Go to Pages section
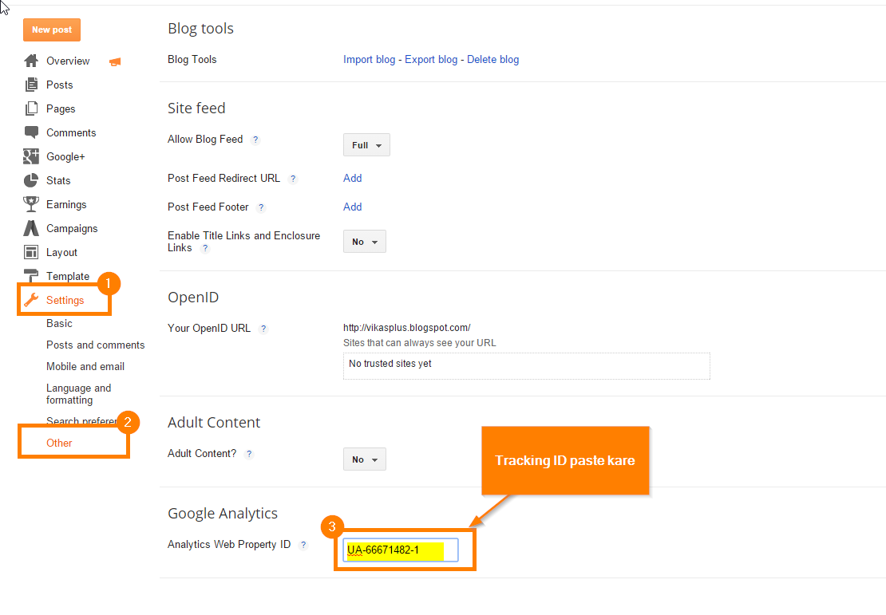The image size is (886, 615). point(61,109)
